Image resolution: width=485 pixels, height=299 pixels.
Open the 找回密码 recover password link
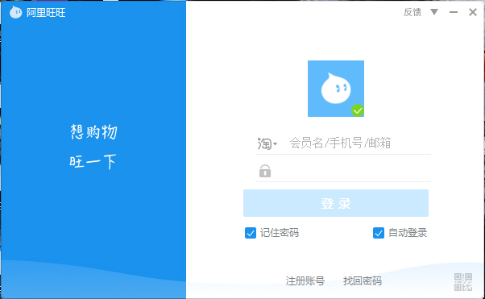[363, 281]
